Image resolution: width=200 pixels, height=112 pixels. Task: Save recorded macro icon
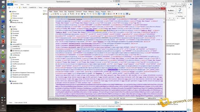click(124, 14)
